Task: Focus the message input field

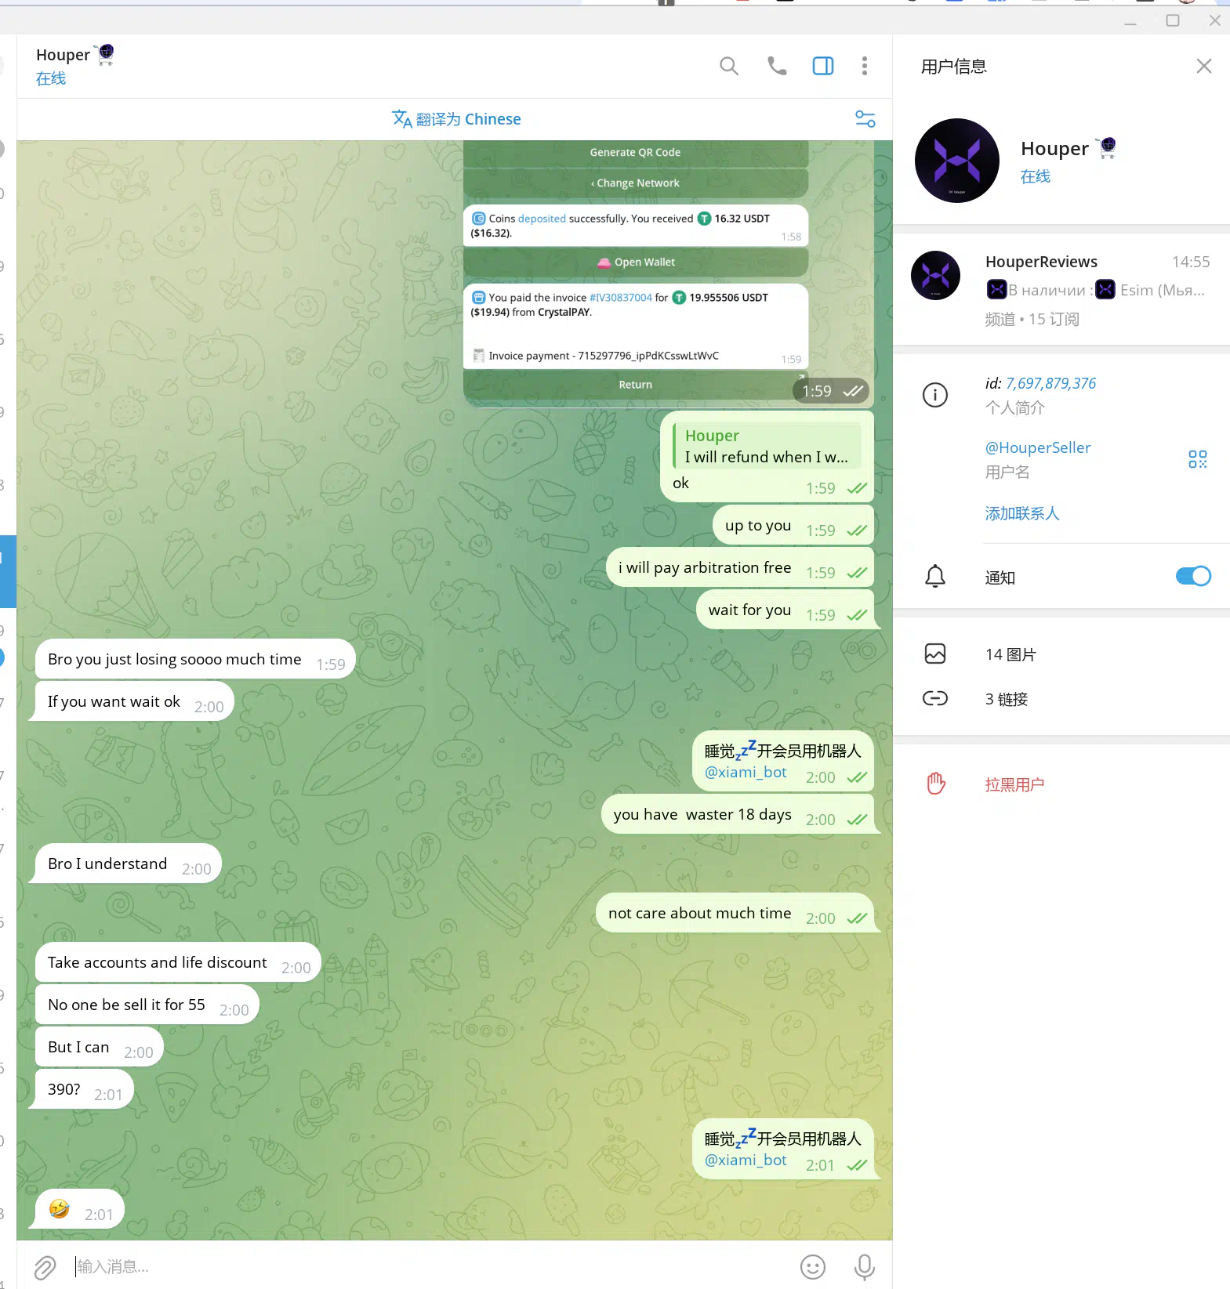Action: click(431, 1267)
